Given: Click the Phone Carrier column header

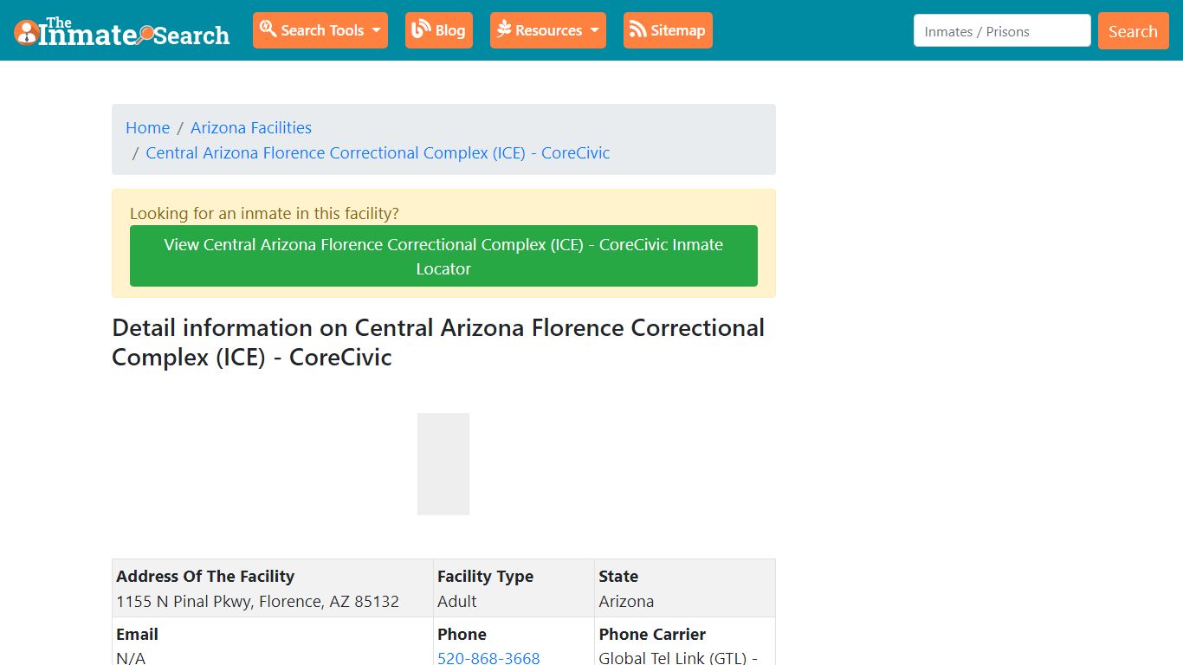Looking at the screenshot, I should [x=652, y=634].
